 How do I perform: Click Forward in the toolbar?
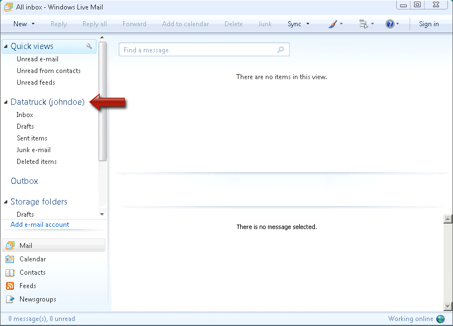coord(134,24)
